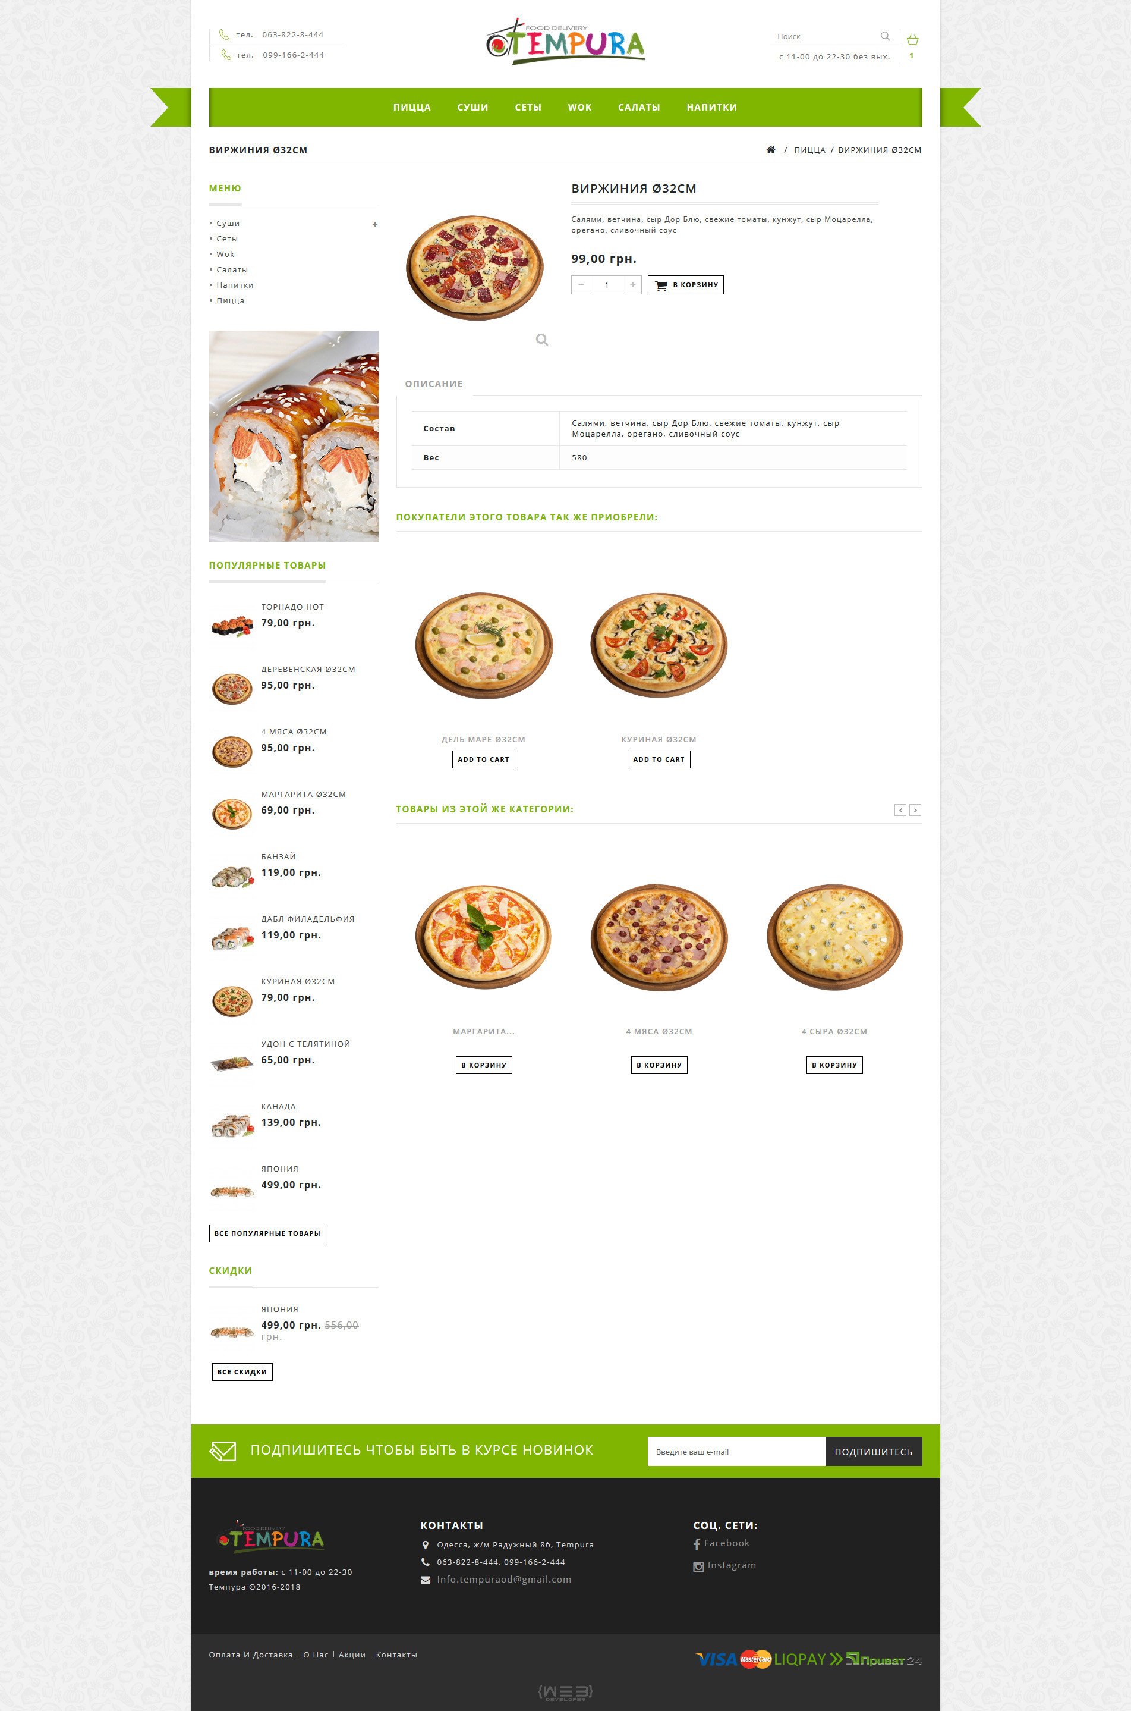Click the Tempura logo in header

tap(566, 42)
